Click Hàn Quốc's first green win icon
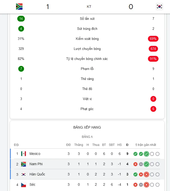Screen dimensions: 170x191 135,174
